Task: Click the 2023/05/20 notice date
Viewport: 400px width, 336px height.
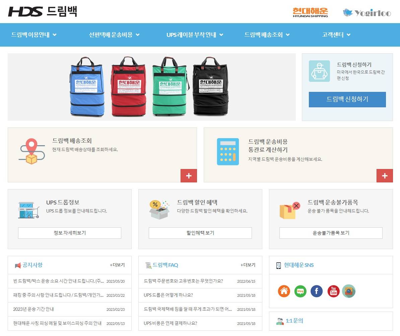Action: coord(116,281)
